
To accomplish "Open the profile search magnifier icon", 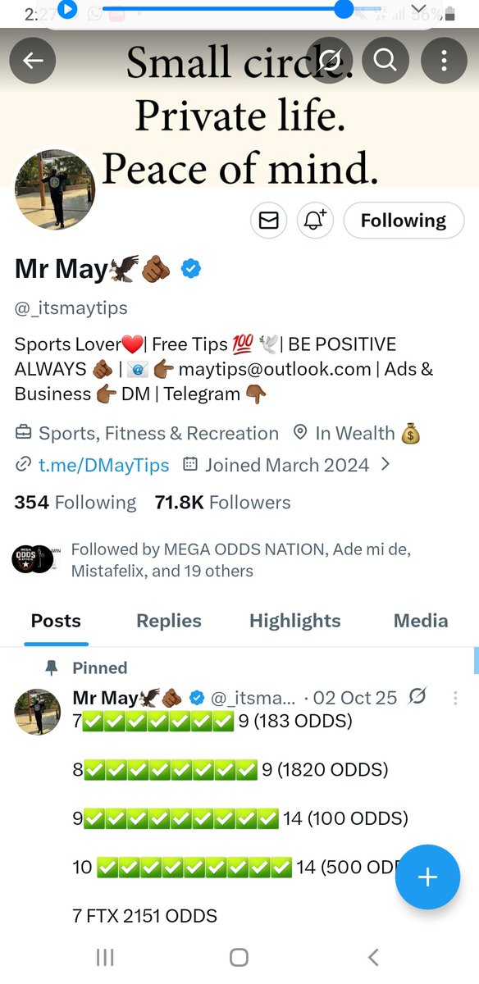I will (x=385, y=60).
